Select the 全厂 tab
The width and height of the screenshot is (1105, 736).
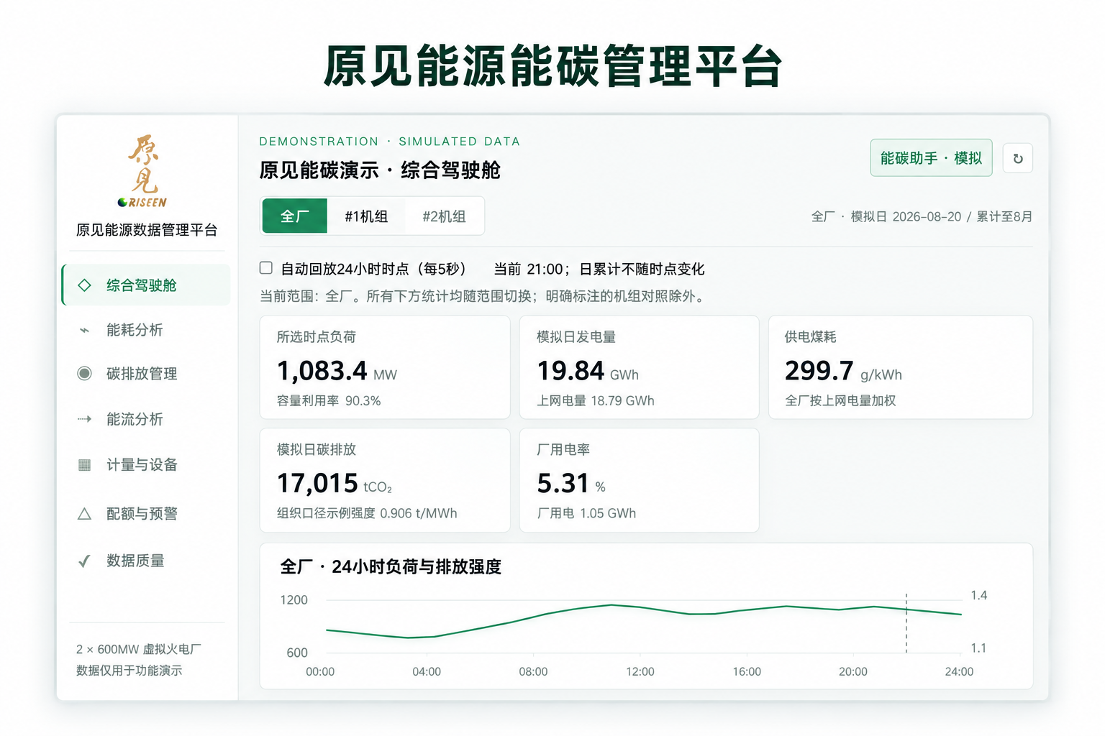[295, 216]
